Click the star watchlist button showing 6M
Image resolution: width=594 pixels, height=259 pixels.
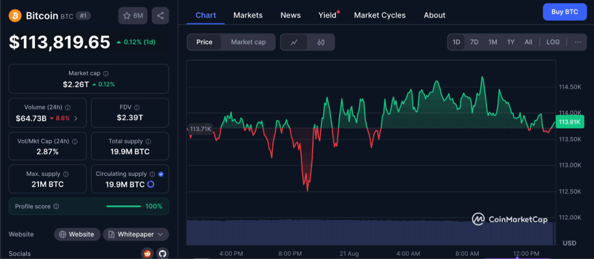(132, 16)
